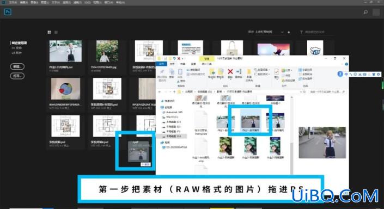The image size is (384, 209).
Task: Click the History item in Explorer ribbon
Action: (x=288, y=80)
